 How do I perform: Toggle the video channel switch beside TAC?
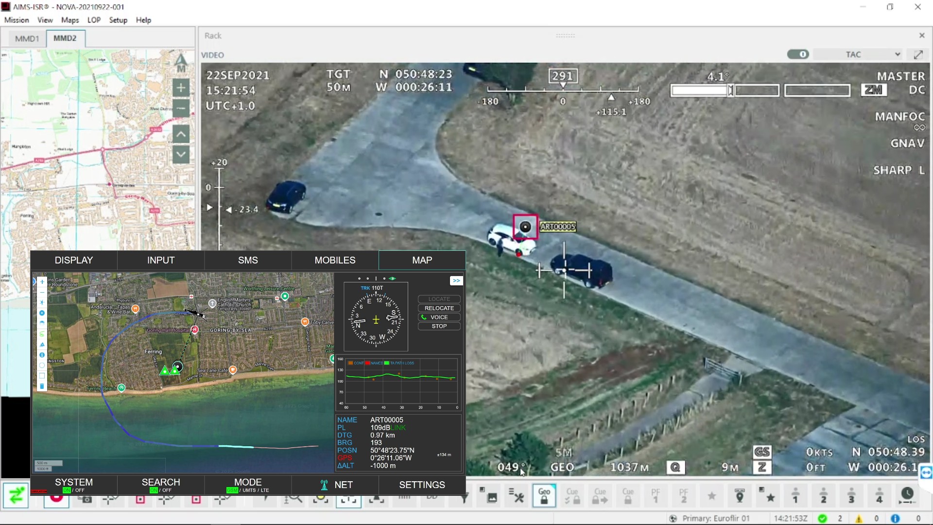pos(797,54)
